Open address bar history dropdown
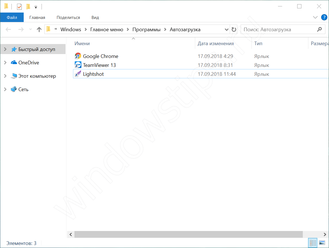 [x=226, y=30]
